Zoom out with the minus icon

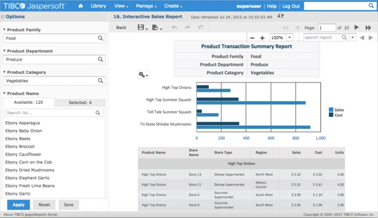pyautogui.click(x=252, y=38)
